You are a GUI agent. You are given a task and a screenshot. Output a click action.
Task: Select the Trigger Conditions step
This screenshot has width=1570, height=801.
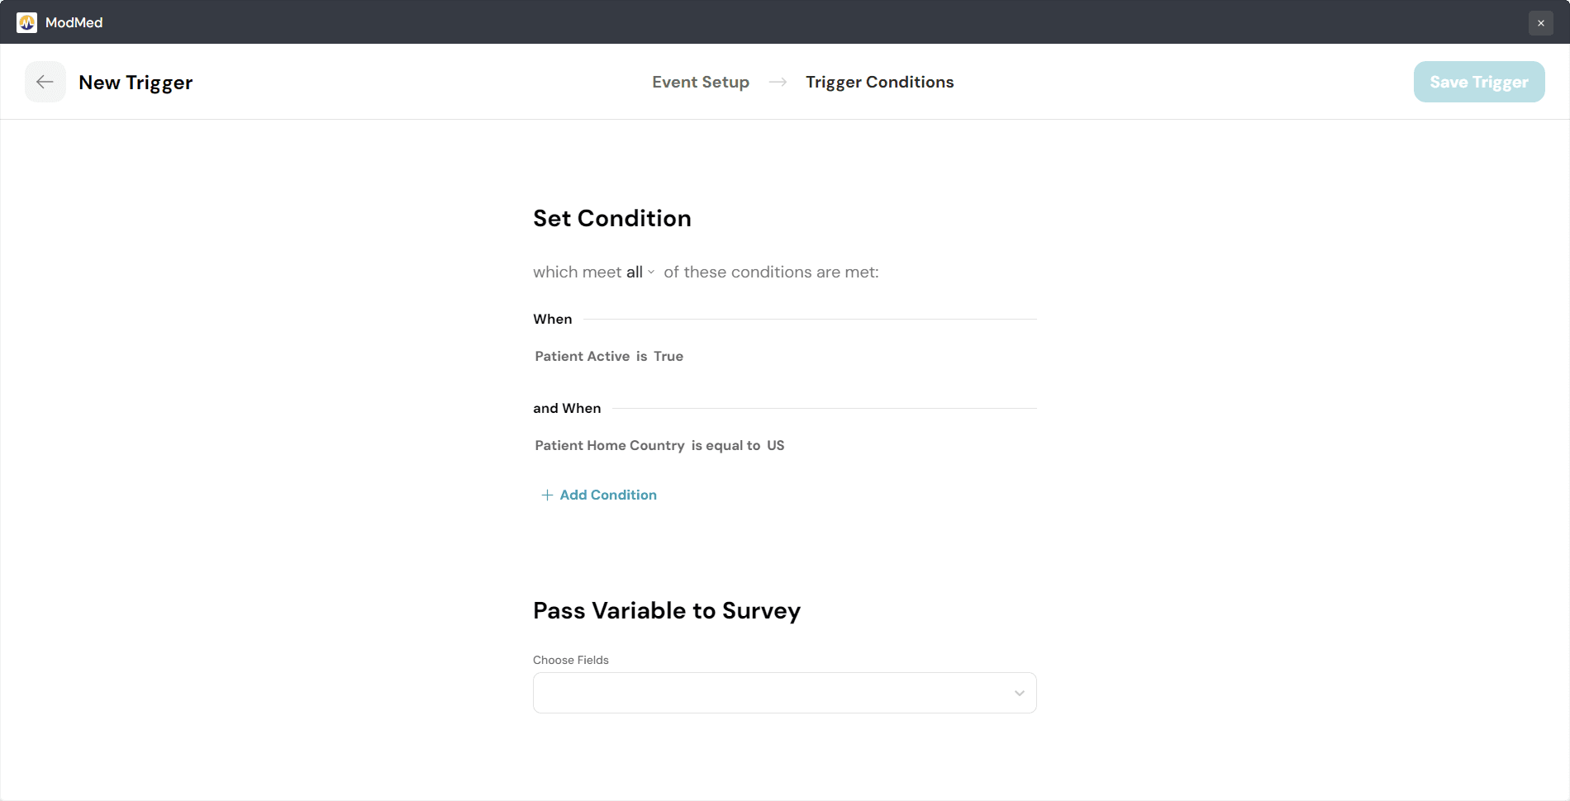coord(879,82)
